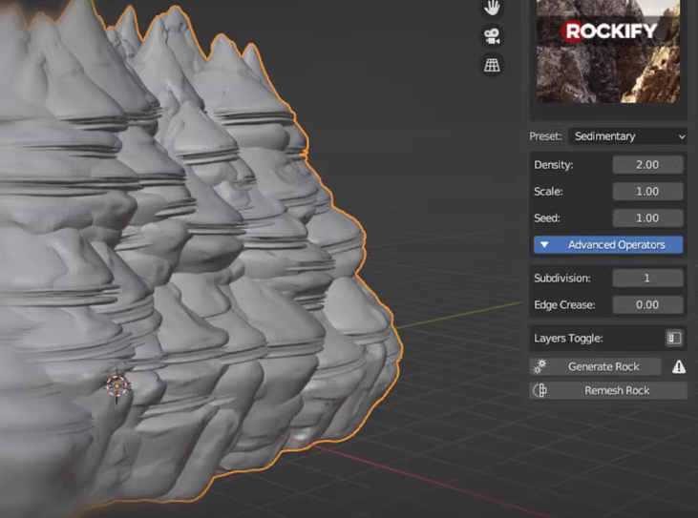Click the warning triangle icon
Viewport: 698px width, 518px height.
678,366
